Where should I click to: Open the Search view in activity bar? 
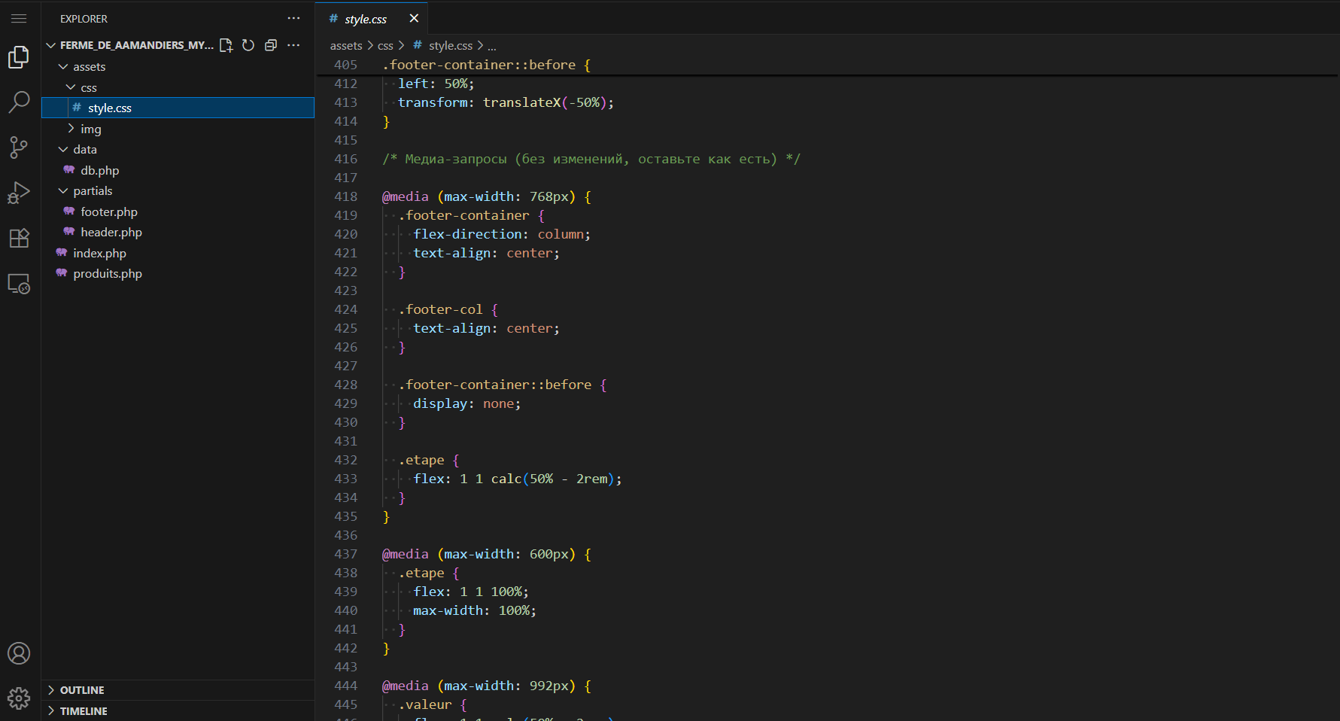click(x=19, y=102)
